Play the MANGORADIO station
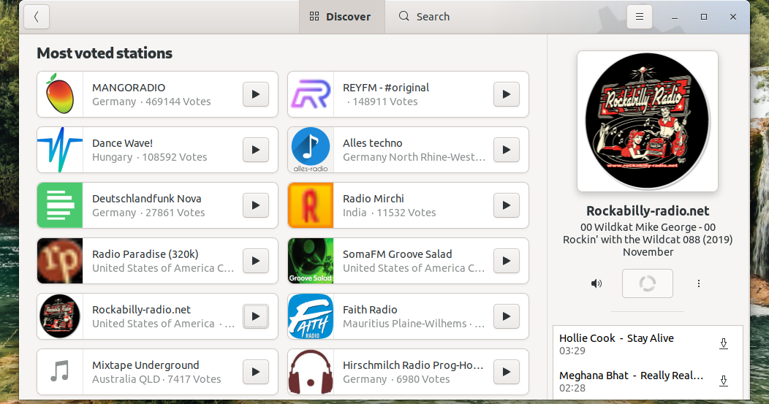 click(x=256, y=94)
